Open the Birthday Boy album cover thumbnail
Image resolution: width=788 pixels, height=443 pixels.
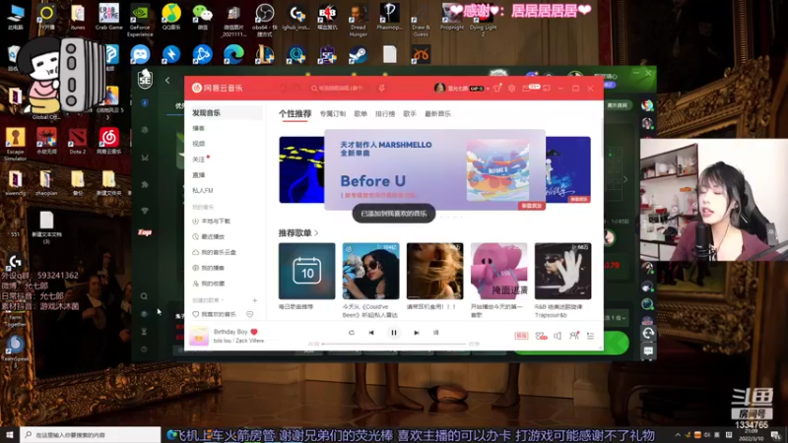tap(199, 336)
